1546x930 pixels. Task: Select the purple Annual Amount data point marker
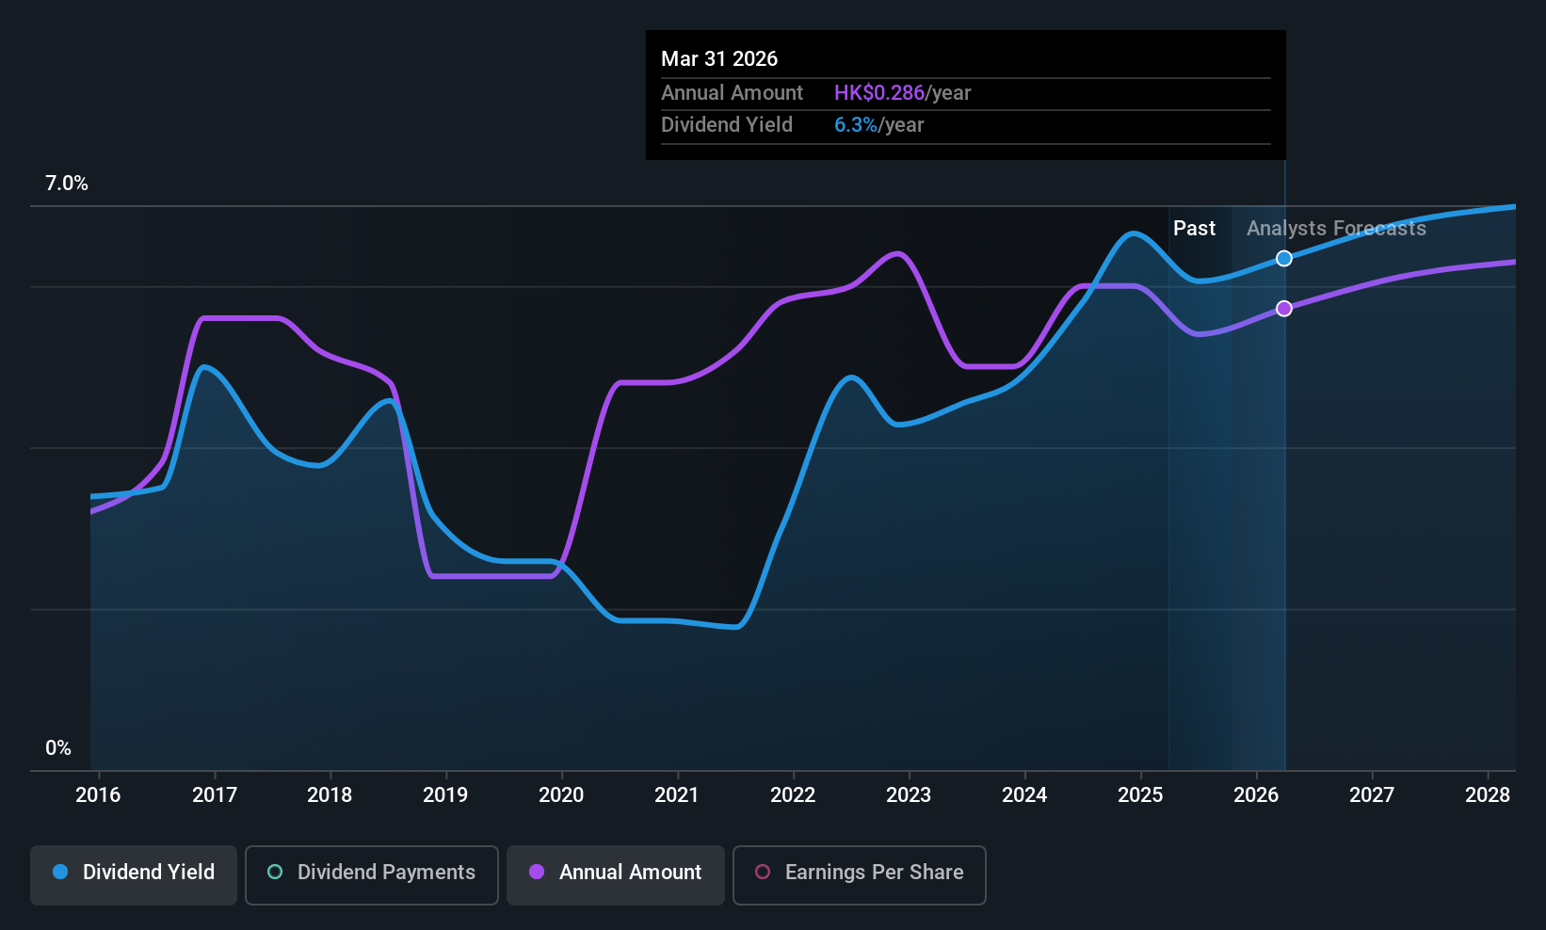(x=1284, y=309)
